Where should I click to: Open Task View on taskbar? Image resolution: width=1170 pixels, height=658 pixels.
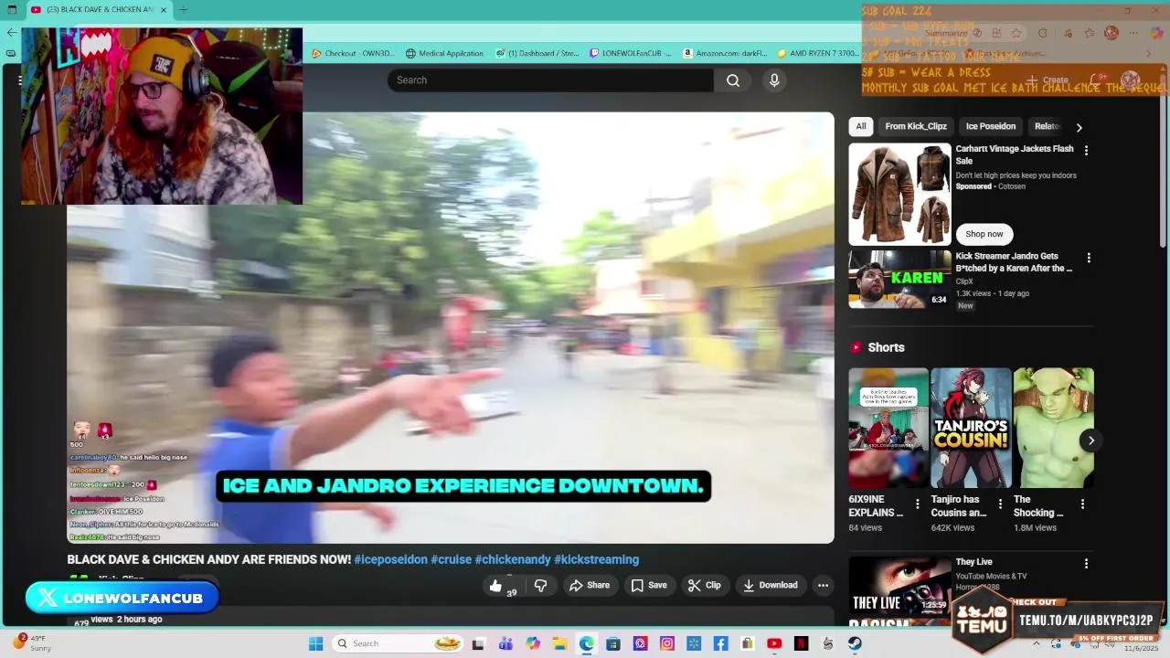[x=477, y=643]
